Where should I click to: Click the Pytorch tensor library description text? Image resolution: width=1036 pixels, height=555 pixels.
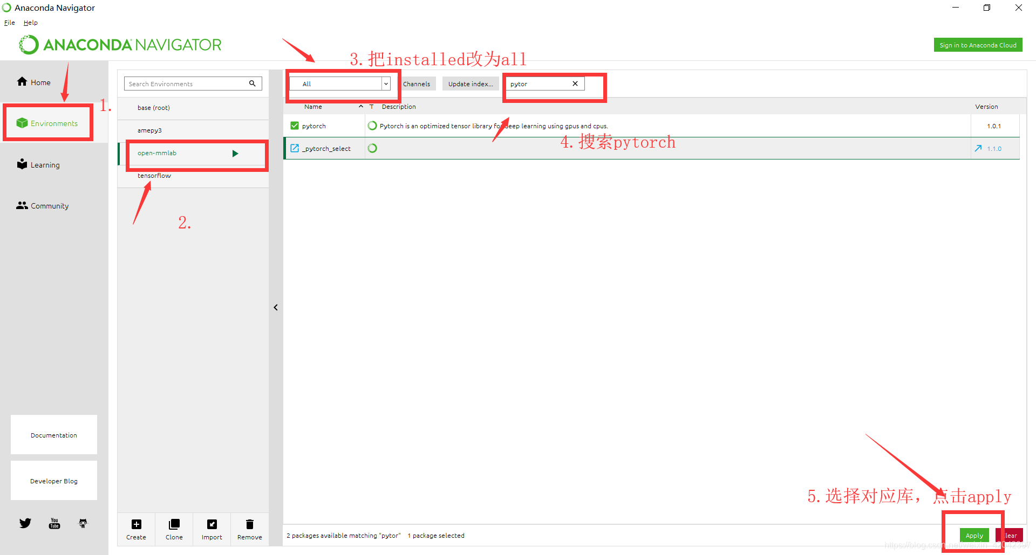[x=494, y=126]
